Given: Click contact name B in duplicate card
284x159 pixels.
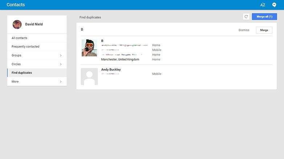Looking at the screenshot, I should 102,41.
